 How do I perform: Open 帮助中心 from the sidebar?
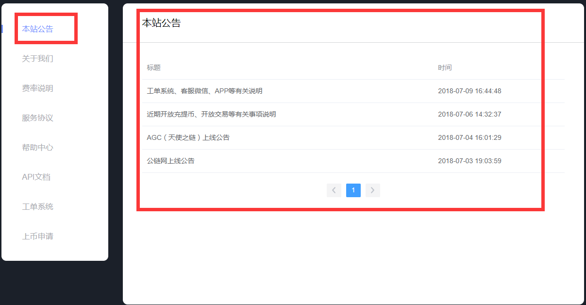click(38, 148)
